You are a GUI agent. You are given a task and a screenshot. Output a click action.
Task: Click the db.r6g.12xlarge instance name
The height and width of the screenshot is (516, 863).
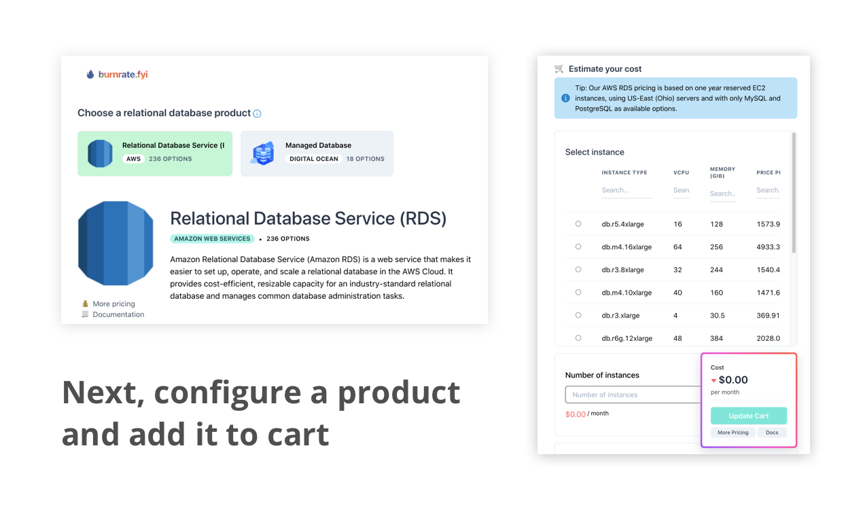pos(627,338)
